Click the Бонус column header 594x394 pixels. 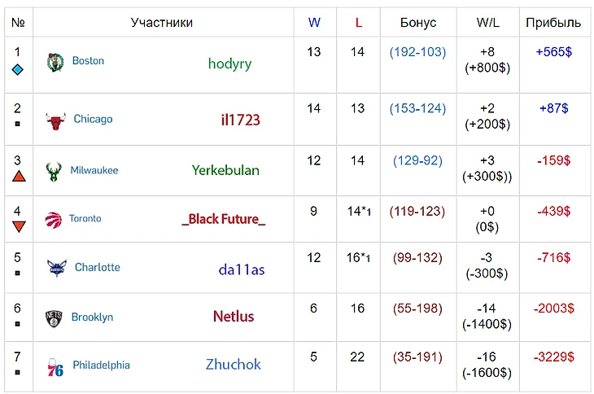[x=418, y=23]
